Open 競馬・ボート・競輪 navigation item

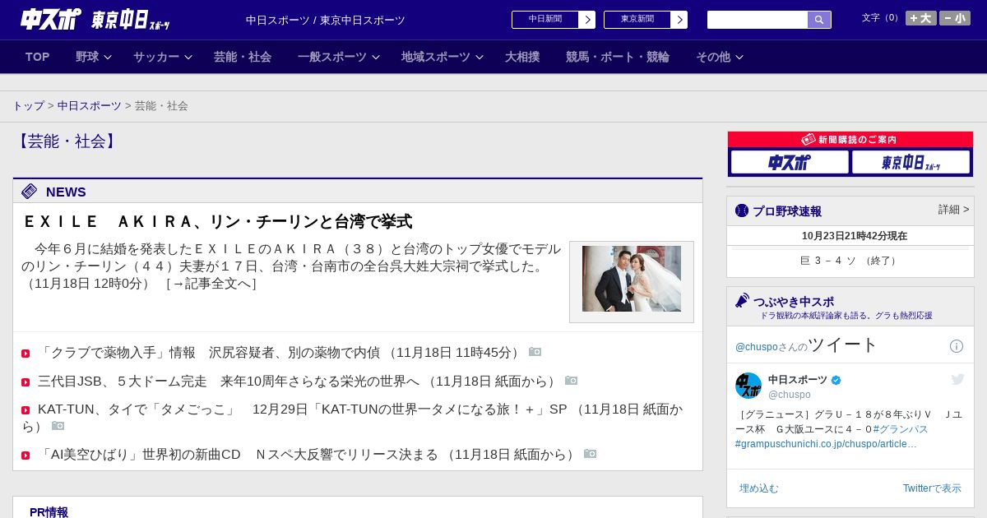coord(618,57)
